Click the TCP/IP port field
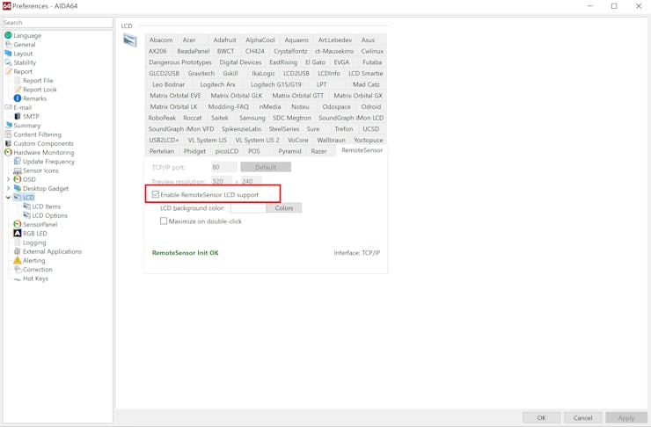Screen dimensions: 651x427 click(x=224, y=167)
